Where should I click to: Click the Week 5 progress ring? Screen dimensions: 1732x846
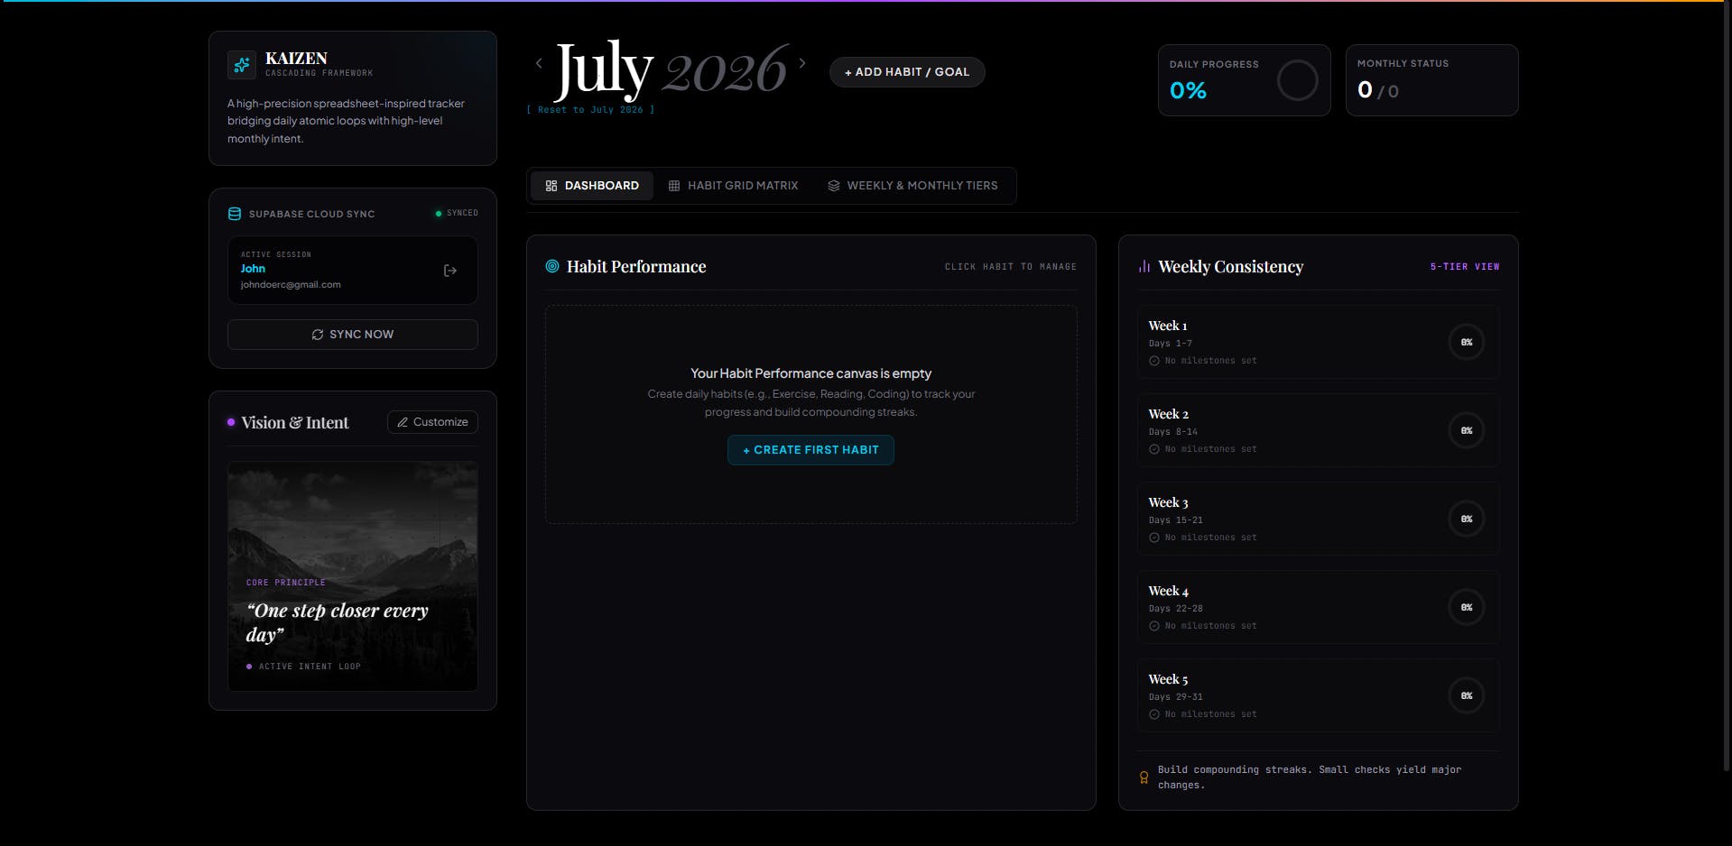click(x=1467, y=695)
